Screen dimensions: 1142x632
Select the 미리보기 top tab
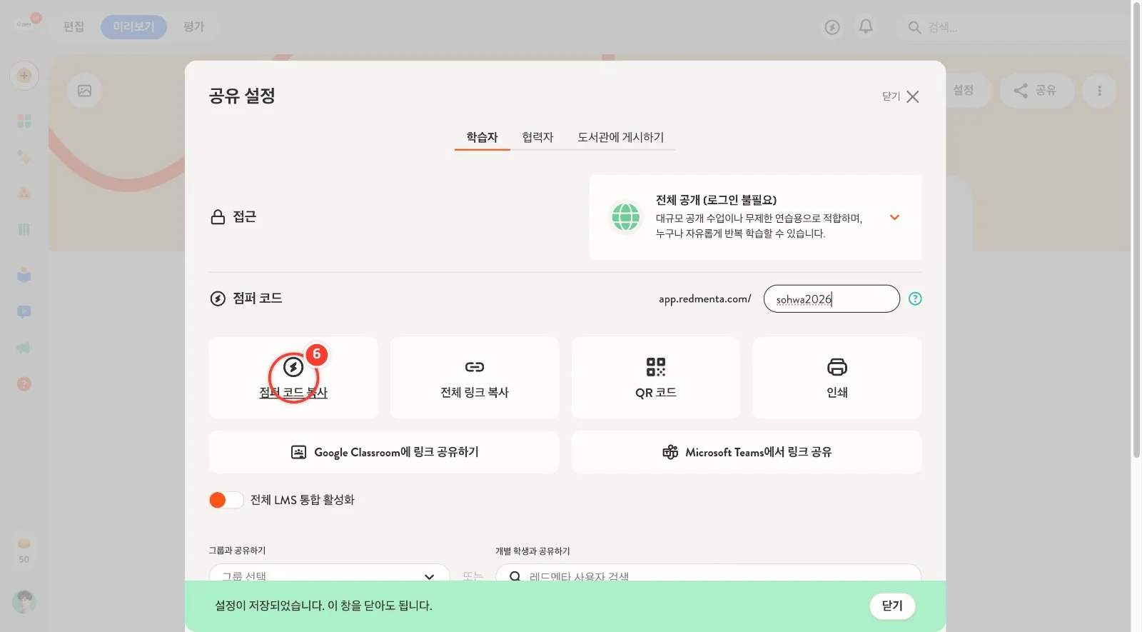[133, 26]
